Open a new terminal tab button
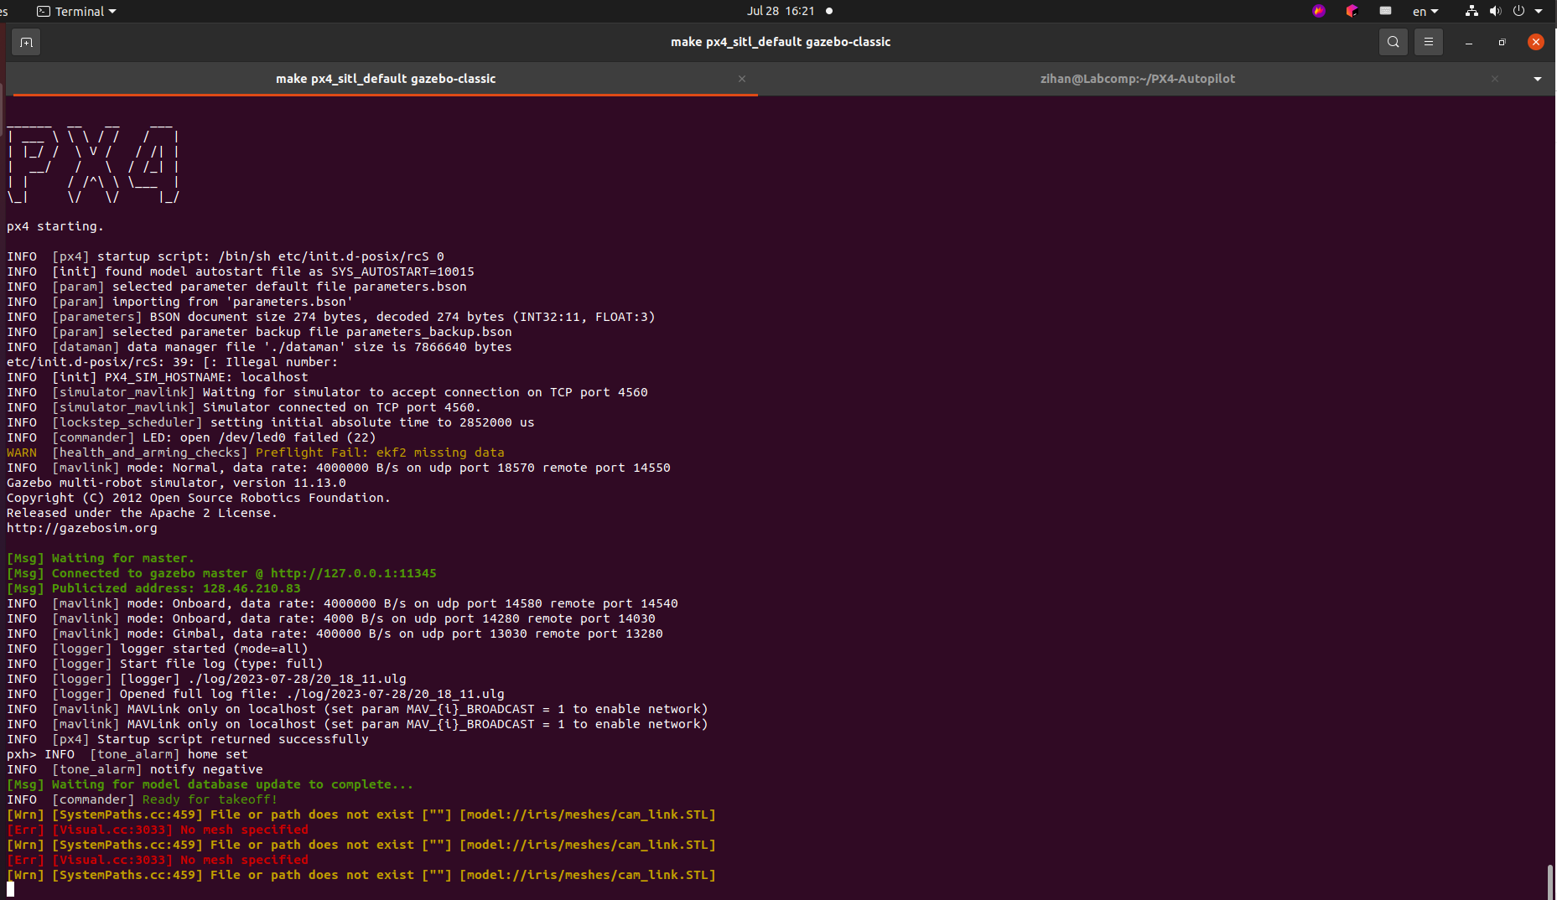Image resolution: width=1557 pixels, height=900 pixels. click(26, 42)
